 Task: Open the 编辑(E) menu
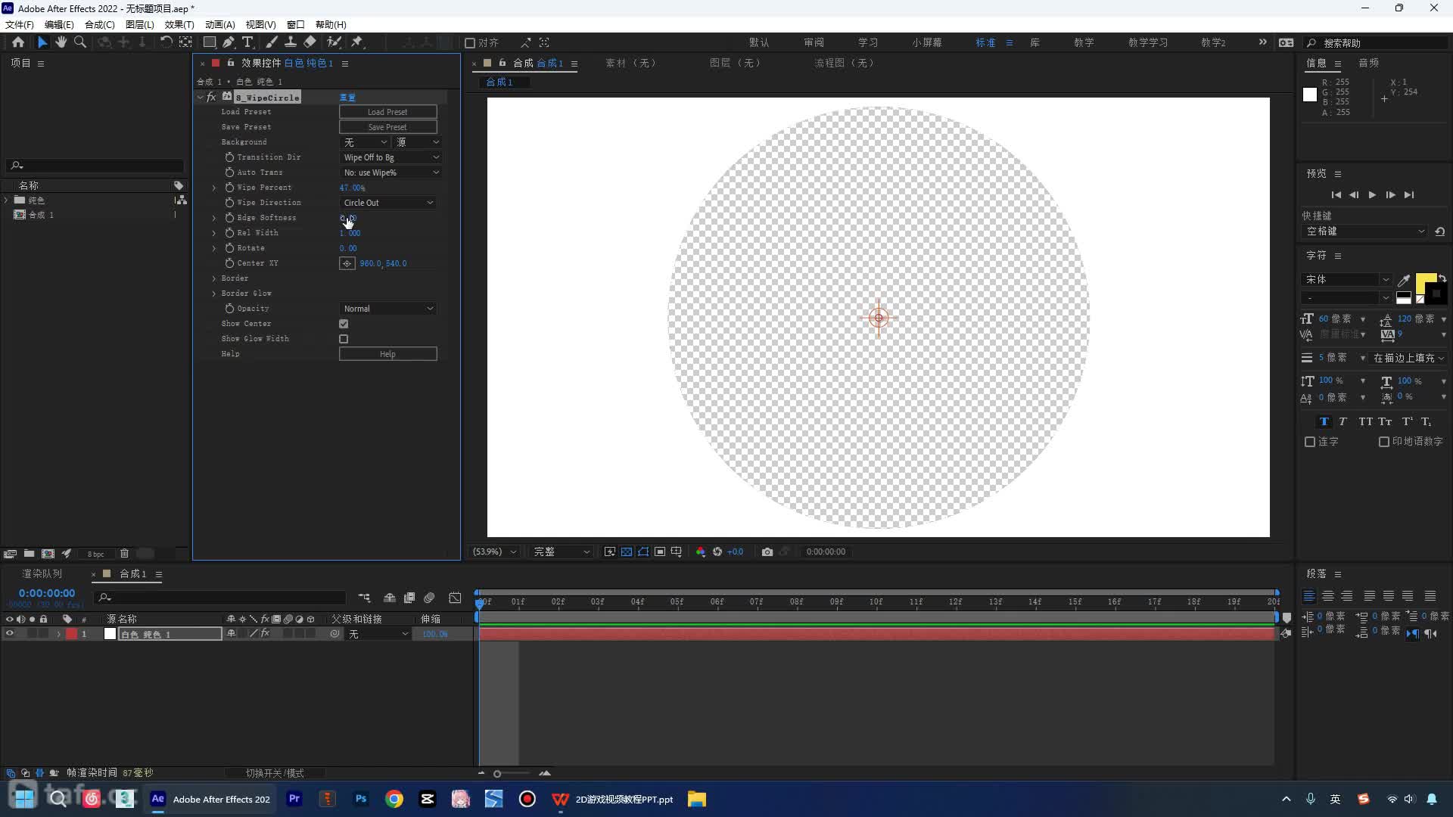(x=59, y=25)
